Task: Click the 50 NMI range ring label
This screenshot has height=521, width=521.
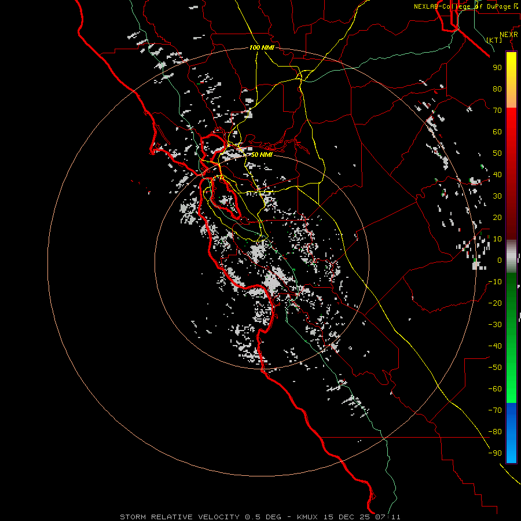Action: (x=262, y=155)
